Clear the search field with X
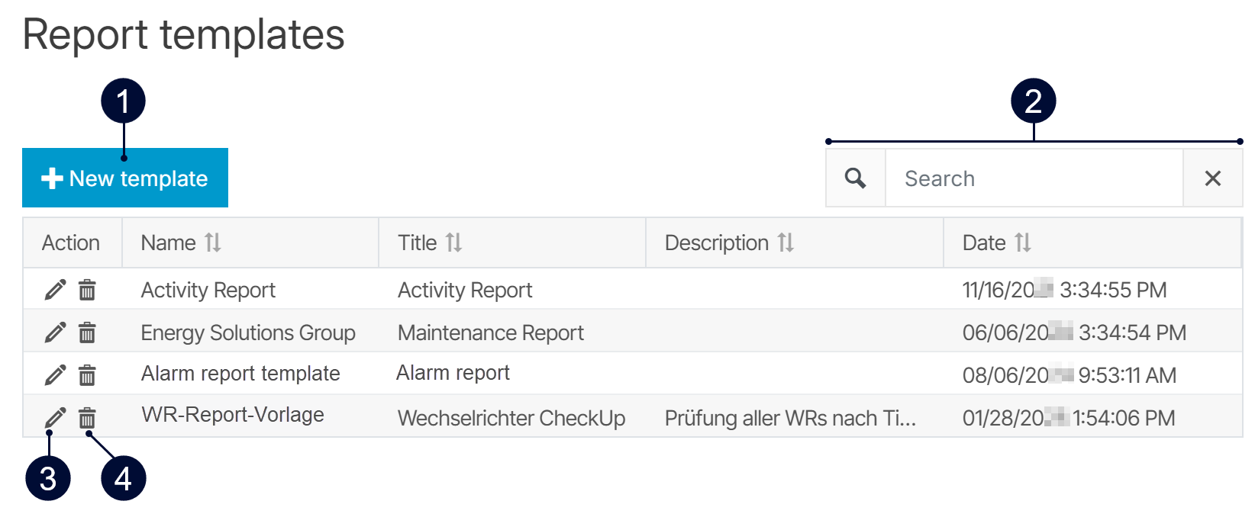The width and height of the screenshot is (1255, 514). [1212, 178]
